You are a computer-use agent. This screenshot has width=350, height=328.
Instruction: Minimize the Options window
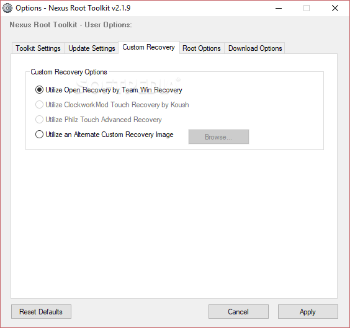pos(279,8)
